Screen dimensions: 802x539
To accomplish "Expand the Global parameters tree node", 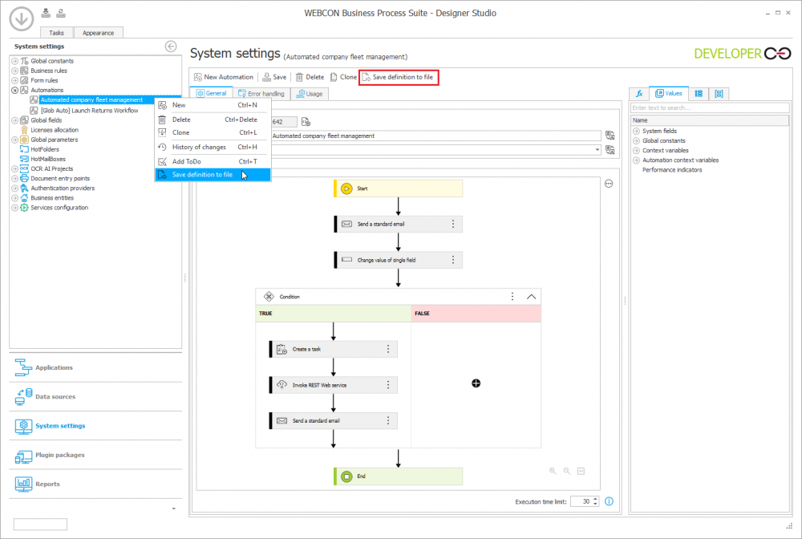I will tap(14, 140).
